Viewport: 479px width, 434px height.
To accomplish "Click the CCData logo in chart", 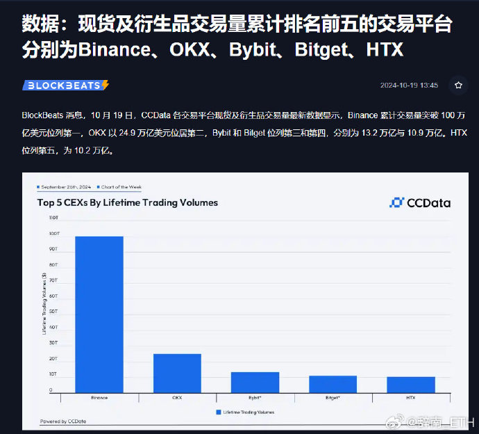I will click(x=420, y=203).
